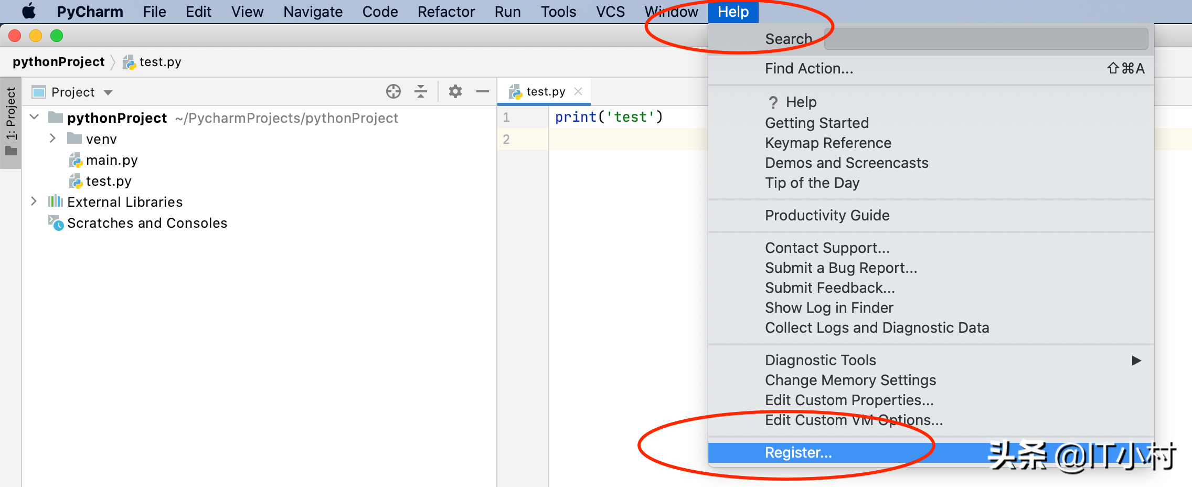
Task: Open the Window menu
Action: tap(672, 11)
